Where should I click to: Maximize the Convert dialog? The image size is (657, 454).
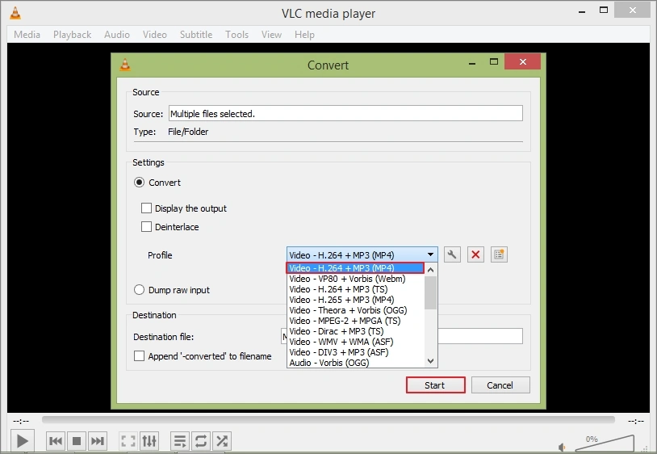click(x=494, y=62)
